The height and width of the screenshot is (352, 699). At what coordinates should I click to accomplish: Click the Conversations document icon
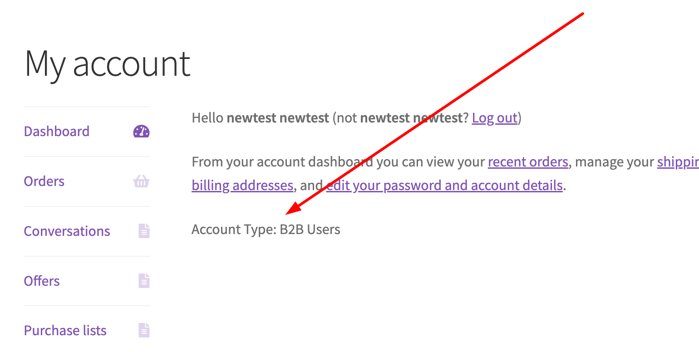144,231
